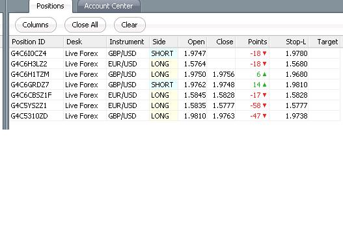
Task: Click the red down arrow beside -17 points
Action: [x=264, y=95]
